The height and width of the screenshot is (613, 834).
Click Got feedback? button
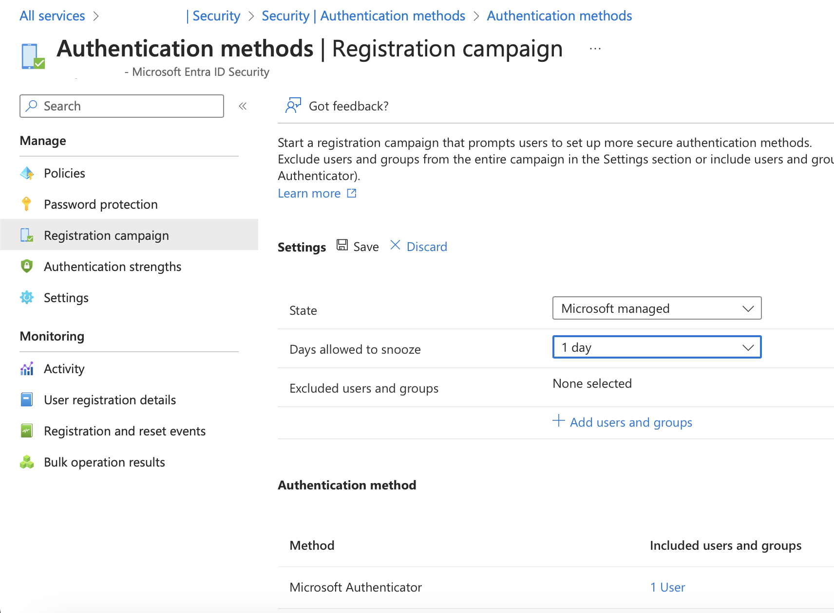(337, 106)
